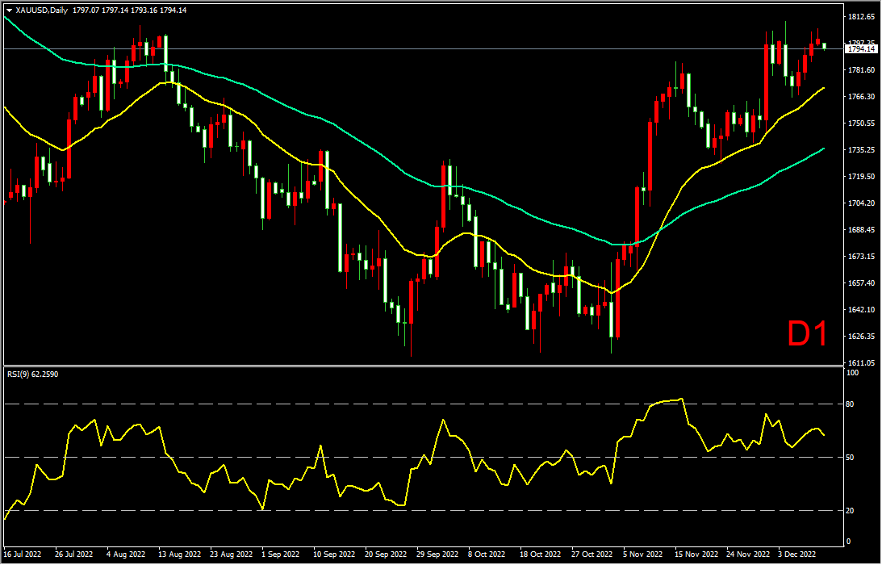Click the 5 Nov 2022 date label
The image size is (882, 565).
(x=643, y=555)
